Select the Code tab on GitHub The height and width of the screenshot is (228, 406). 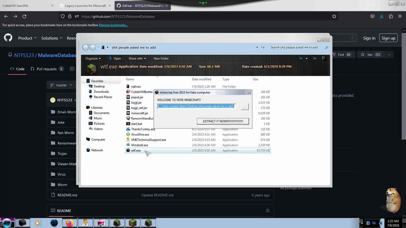click(17, 69)
